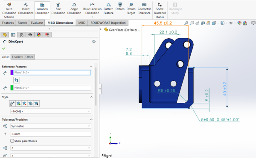The height and width of the screenshot is (158, 256).
Task: Open Display Style box icon
Action: (222, 23)
